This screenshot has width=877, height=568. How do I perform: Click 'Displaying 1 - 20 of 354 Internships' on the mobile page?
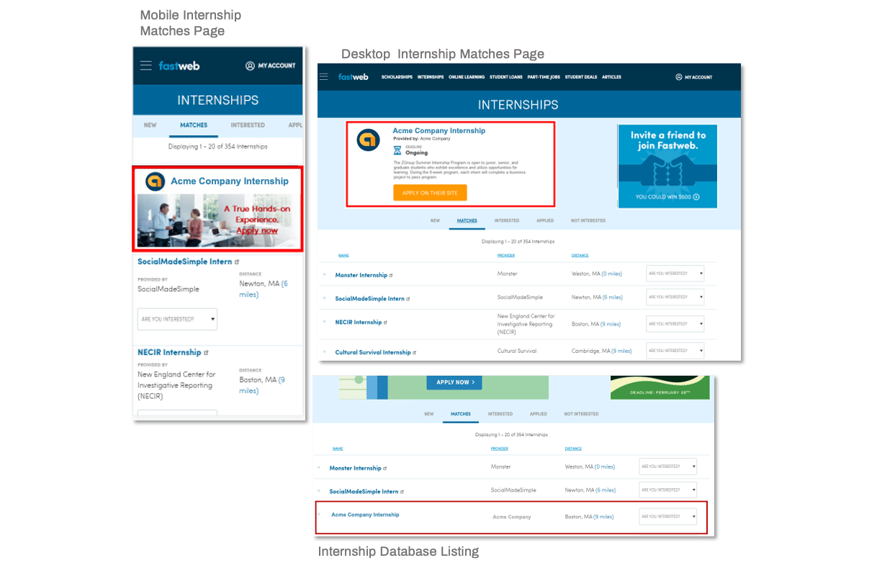coord(217,147)
